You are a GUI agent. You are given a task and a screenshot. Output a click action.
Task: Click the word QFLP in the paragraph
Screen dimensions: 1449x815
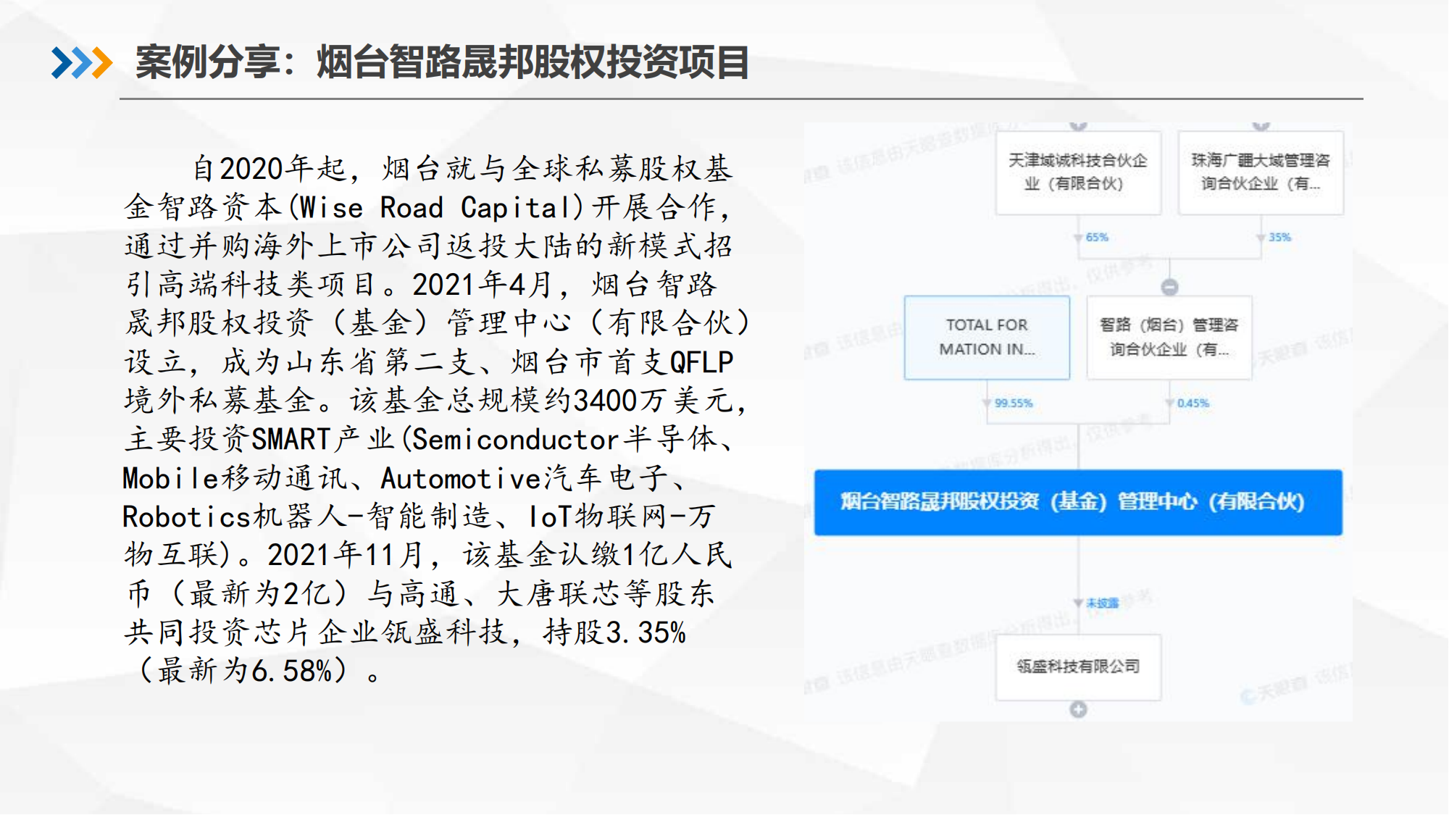tap(701, 362)
